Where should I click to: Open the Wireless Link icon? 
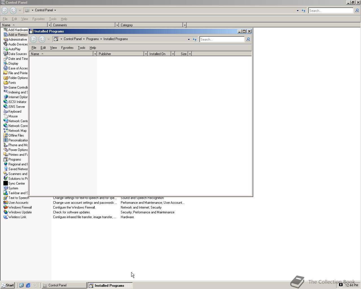coord(5,217)
